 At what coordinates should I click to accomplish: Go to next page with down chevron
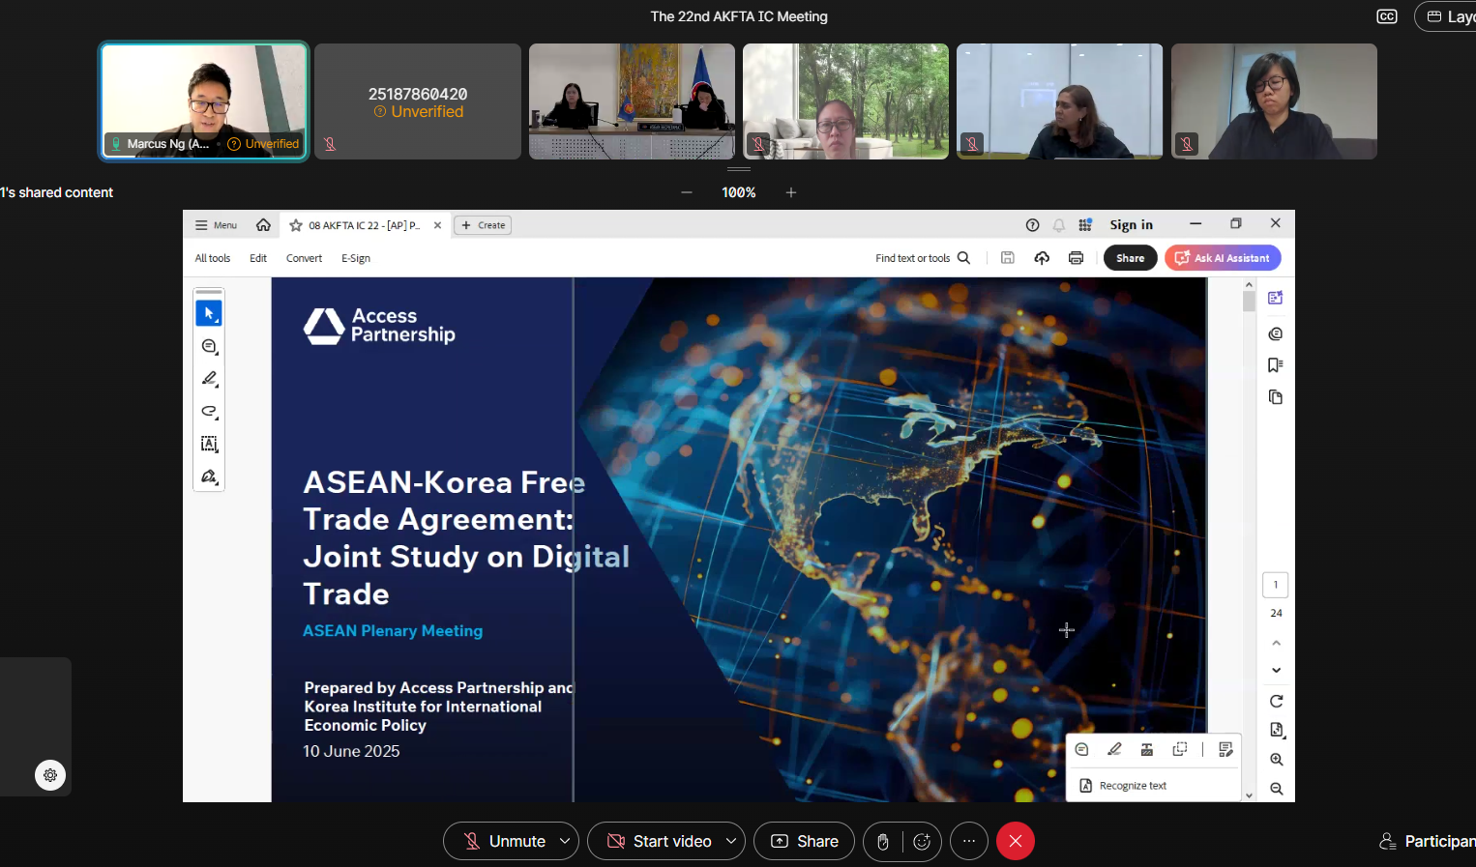tap(1276, 670)
